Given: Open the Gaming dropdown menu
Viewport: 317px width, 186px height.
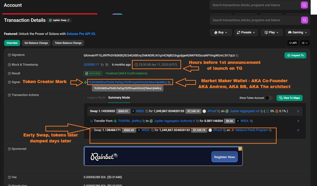Looking at the screenshot, I should tap(297, 32).
